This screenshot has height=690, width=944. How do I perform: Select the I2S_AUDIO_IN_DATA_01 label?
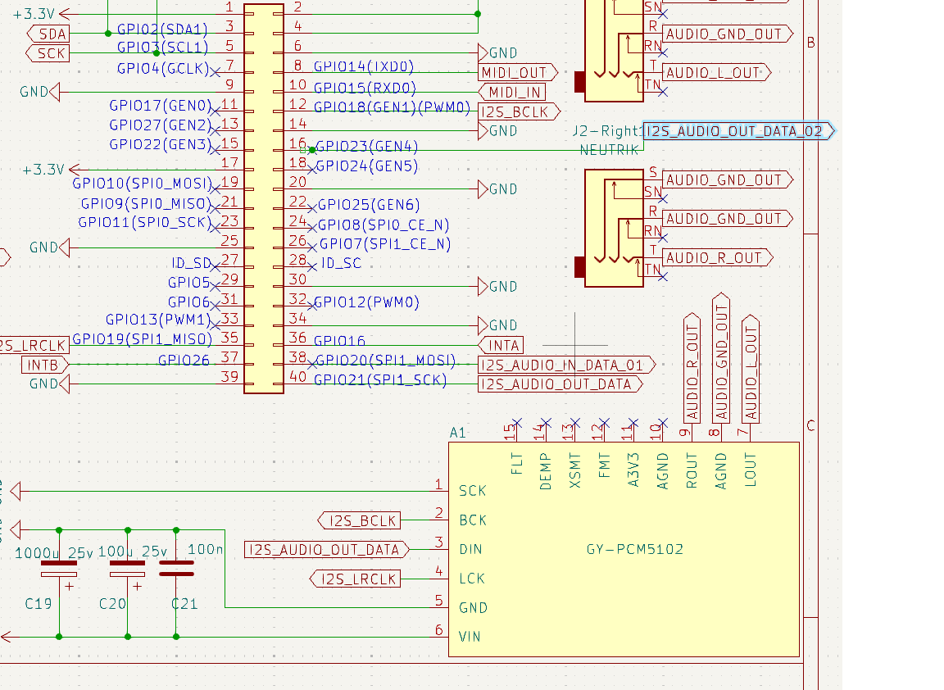coord(565,365)
